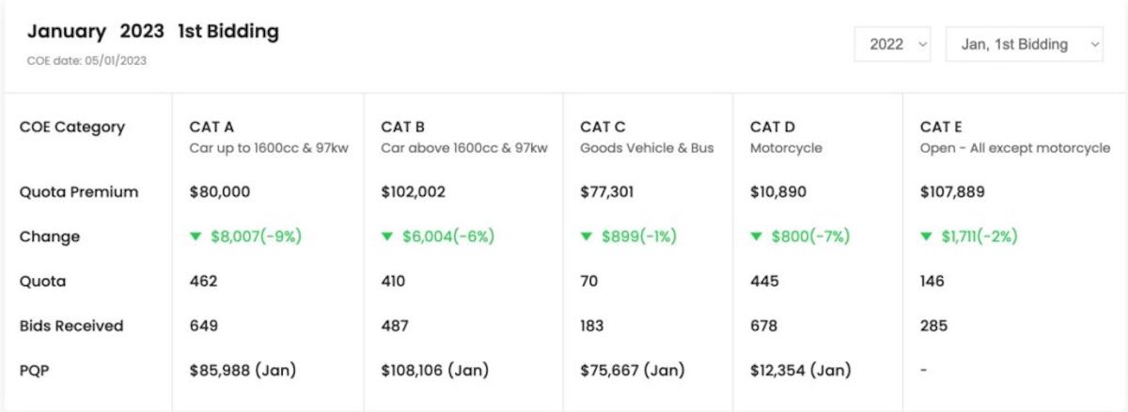
Task: Click the CAT C green down-triangle icon
Action: click(x=587, y=237)
